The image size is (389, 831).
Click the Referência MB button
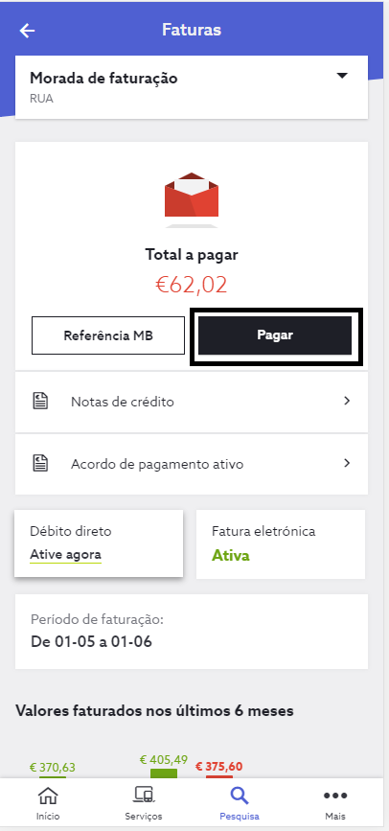coord(108,335)
